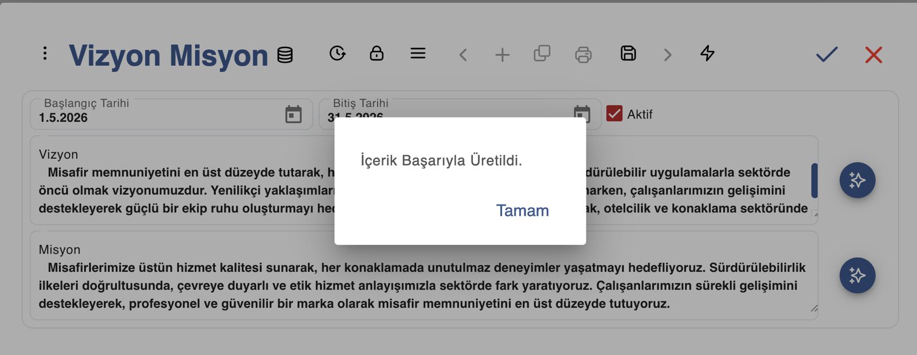Viewport: 917px width, 355px height.
Task: Save using the floppy disk icon
Action: tap(628, 53)
